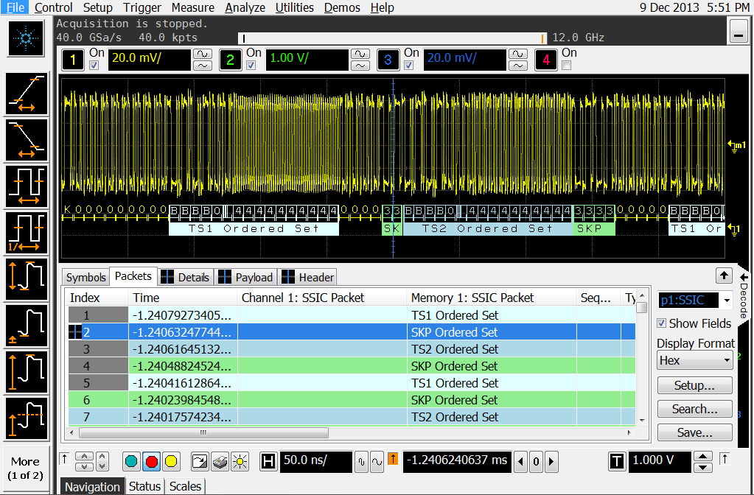Toggle the Show Fields checkbox
This screenshot has width=754, height=495.
tap(662, 323)
